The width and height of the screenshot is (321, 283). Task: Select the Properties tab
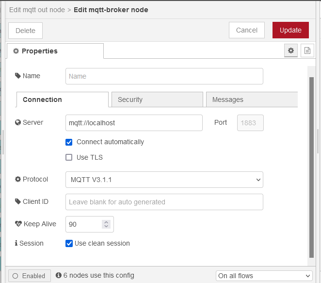pos(55,51)
